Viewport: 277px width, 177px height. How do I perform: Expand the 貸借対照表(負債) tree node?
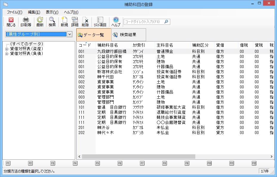[x=7, y=54]
